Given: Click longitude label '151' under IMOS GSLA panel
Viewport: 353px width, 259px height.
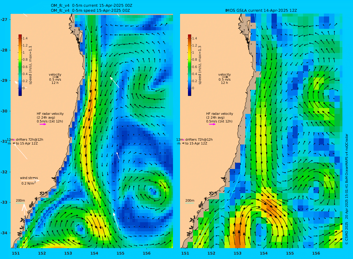Looking at the screenshot, I should 185,253.
